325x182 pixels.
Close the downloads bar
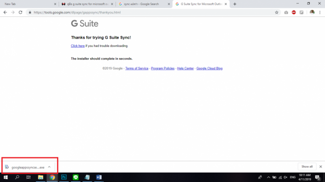click(321, 166)
